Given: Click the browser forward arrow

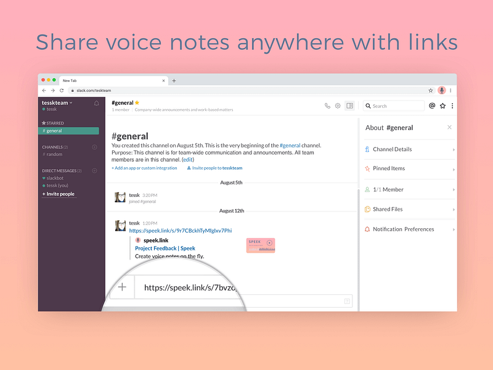Looking at the screenshot, I should 53,91.
